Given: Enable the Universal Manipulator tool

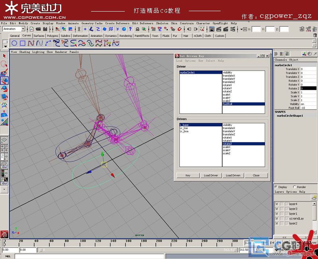Looking at the screenshot, I should click(x=4, y=105).
